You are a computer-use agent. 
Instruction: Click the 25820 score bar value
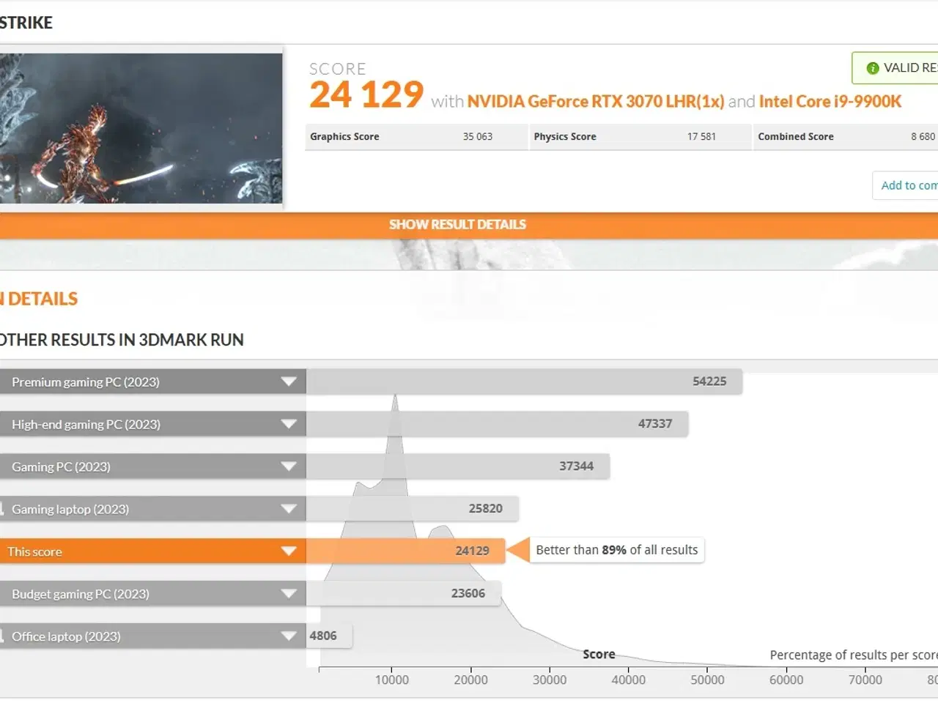pyautogui.click(x=486, y=508)
